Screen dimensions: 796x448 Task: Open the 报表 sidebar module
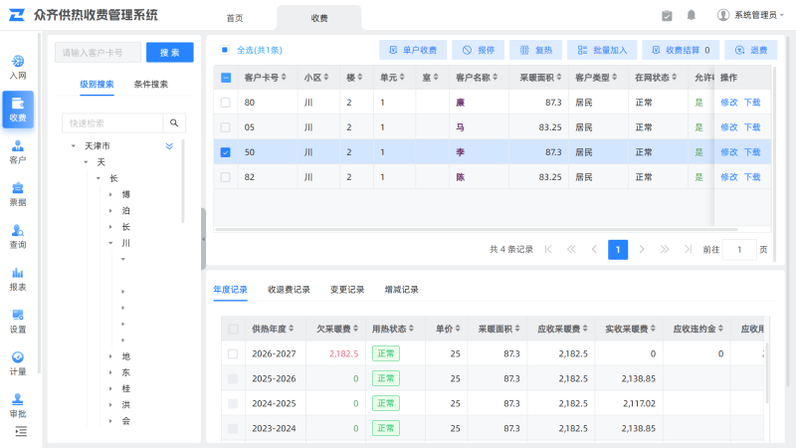click(x=18, y=279)
